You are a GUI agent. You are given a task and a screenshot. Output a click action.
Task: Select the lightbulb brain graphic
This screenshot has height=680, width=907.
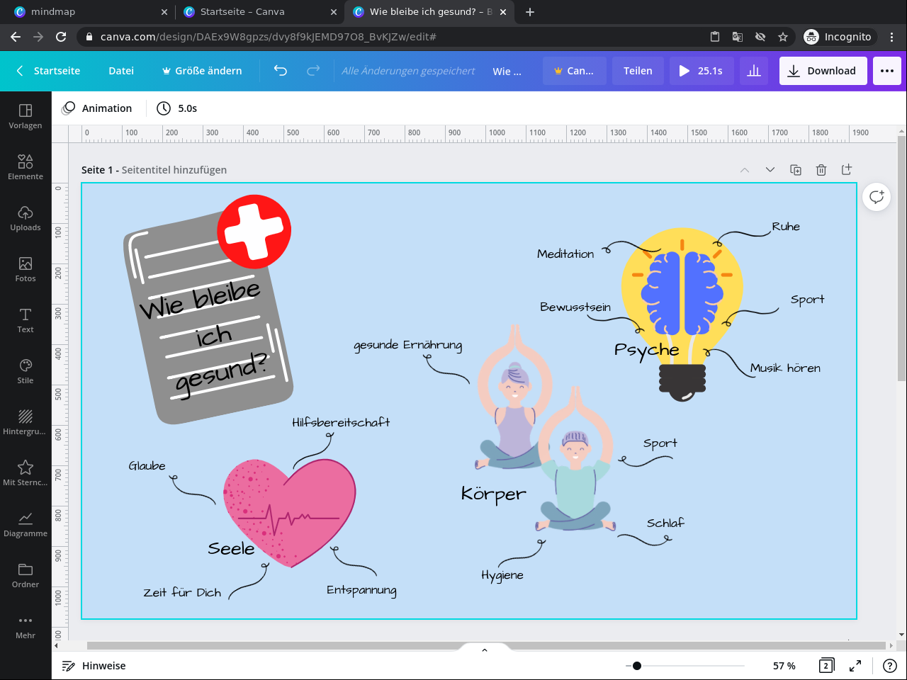click(682, 314)
